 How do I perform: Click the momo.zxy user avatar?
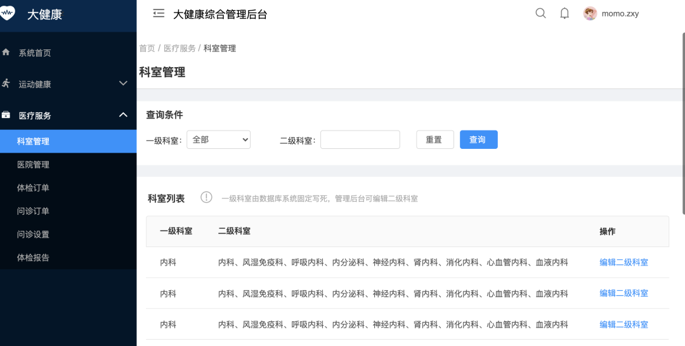point(590,13)
